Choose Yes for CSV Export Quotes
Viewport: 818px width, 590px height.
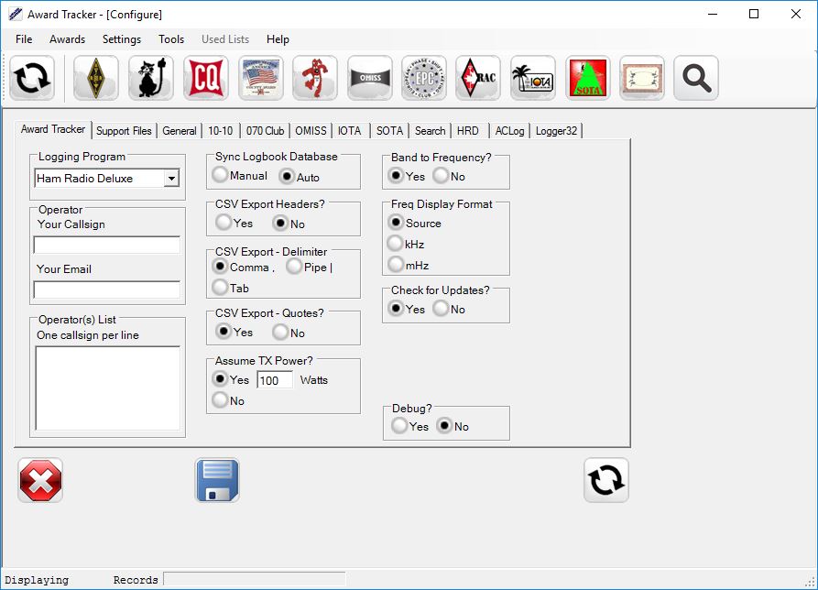coord(234,332)
